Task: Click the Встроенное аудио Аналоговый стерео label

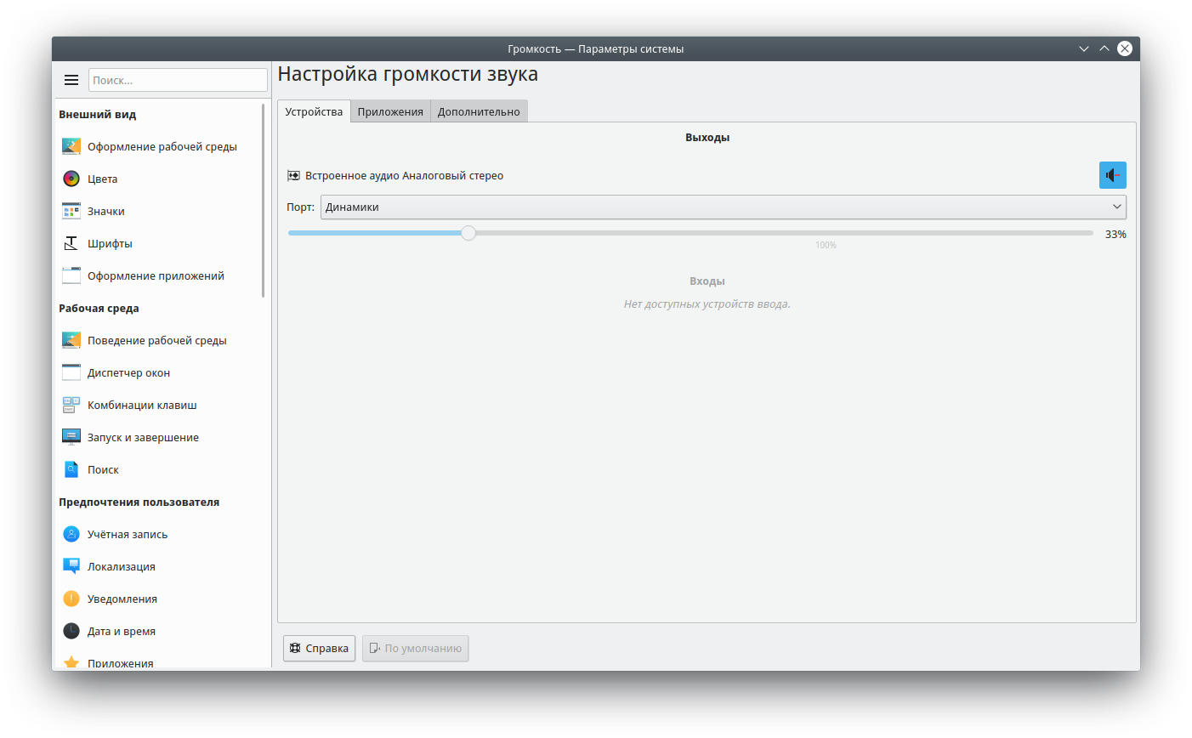Action: coord(404,176)
